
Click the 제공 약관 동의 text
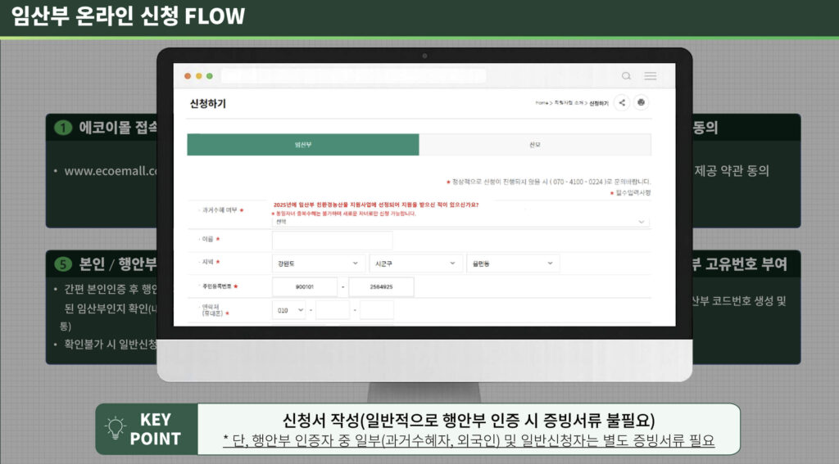click(732, 171)
